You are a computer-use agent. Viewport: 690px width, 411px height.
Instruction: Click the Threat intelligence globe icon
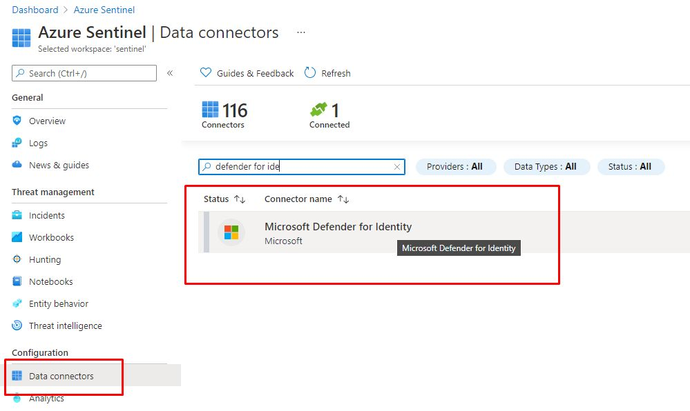coord(17,325)
